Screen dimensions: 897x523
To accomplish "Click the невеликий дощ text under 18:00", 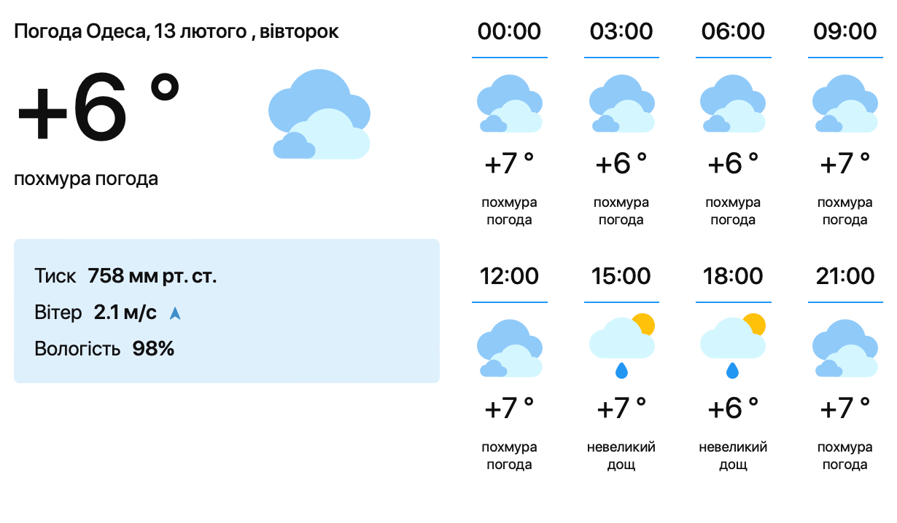I will click(x=733, y=455).
